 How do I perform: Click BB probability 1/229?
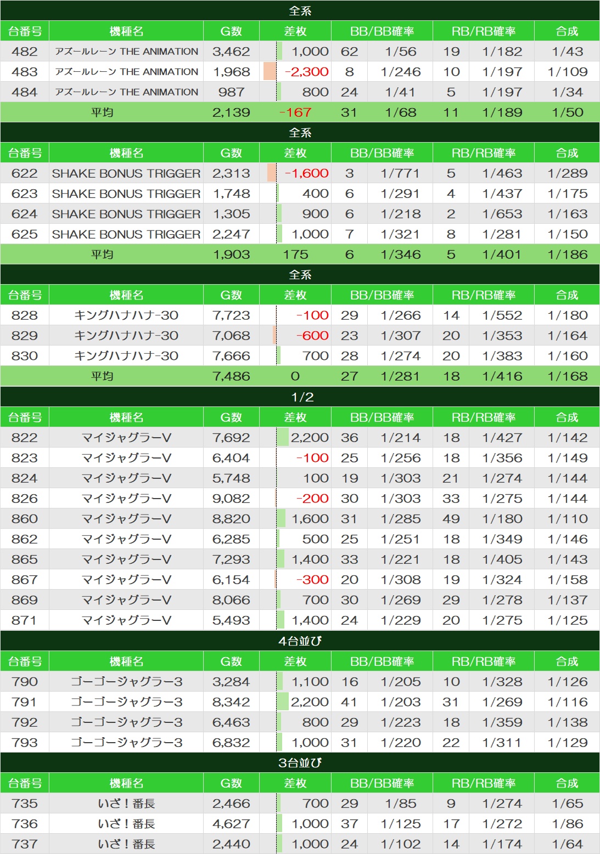click(401, 620)
